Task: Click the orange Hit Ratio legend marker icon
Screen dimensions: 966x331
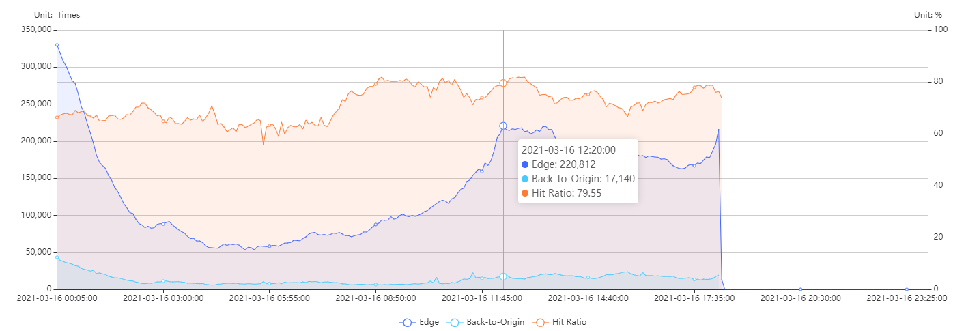Action: [541, 322]
